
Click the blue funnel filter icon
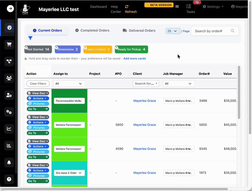[x=30, y=38]
